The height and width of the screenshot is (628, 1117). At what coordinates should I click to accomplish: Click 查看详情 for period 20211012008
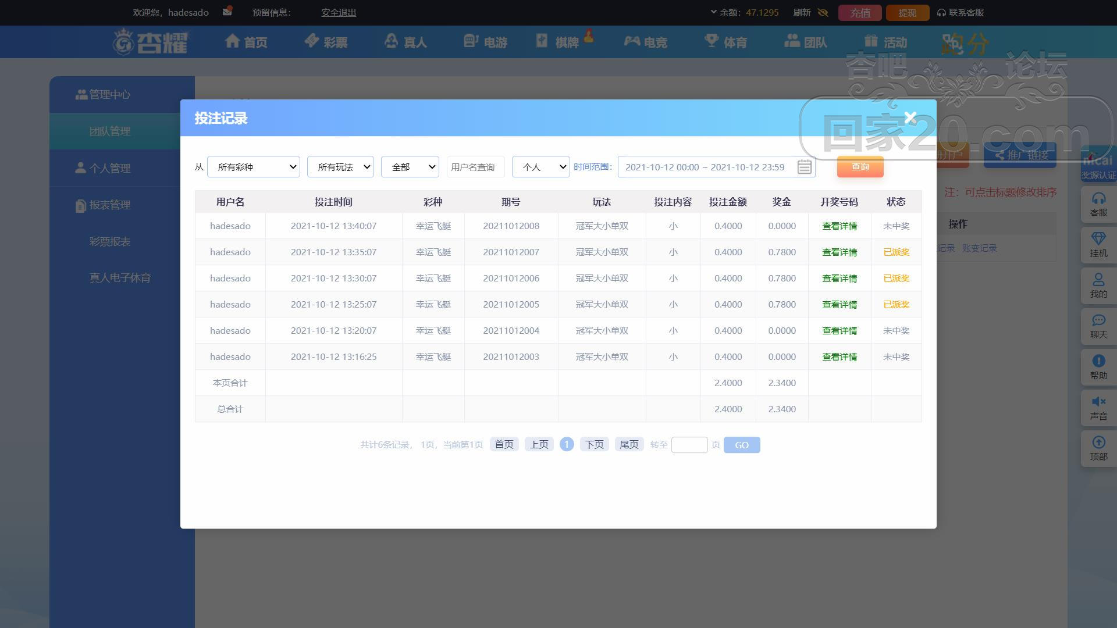pyautogui.click(x=839, y=226)
